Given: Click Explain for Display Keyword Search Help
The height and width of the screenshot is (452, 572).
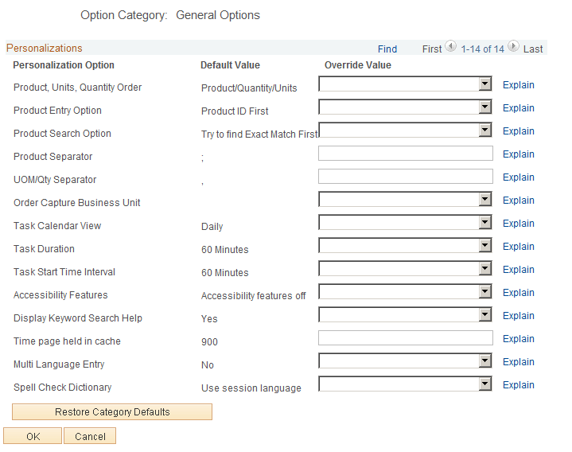Looking at the screenshot, I should pyautogui.click(x=519, y=316).
